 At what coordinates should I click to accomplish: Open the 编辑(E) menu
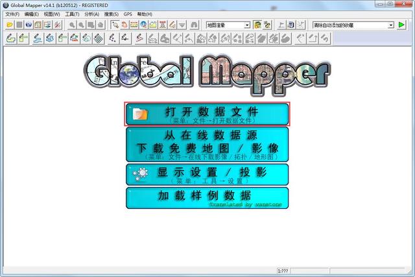[x=32, y=14]
